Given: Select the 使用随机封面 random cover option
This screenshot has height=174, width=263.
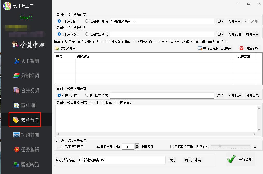Looking at the screenshot, I should click(87, 21).
